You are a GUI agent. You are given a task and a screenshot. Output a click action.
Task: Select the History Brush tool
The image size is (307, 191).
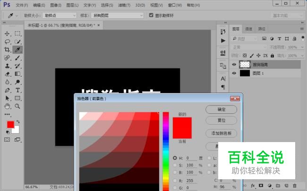[x=17, y=66]
